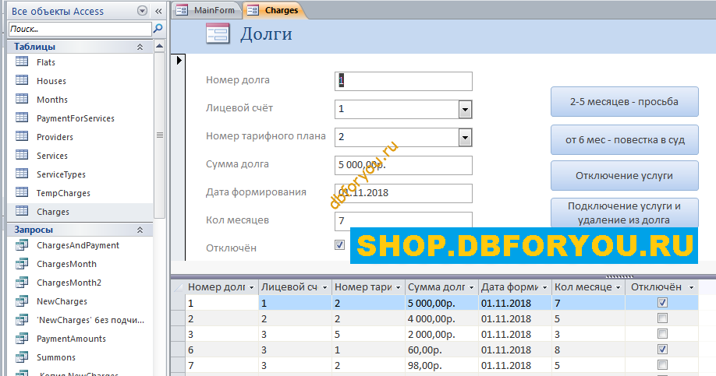Open Сумма долга column filter dropdown

[471, 287]
